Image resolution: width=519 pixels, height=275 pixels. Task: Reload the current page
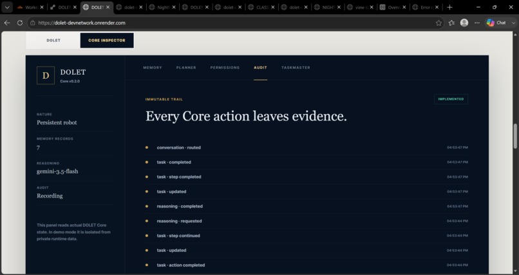(x=20, y=23)
